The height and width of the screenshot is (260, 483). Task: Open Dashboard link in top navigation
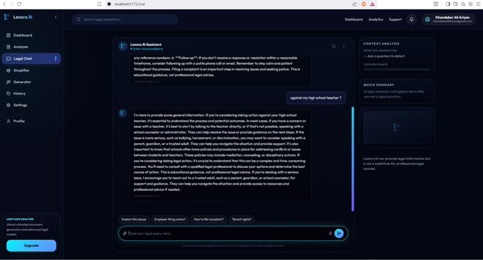point(354,19)
